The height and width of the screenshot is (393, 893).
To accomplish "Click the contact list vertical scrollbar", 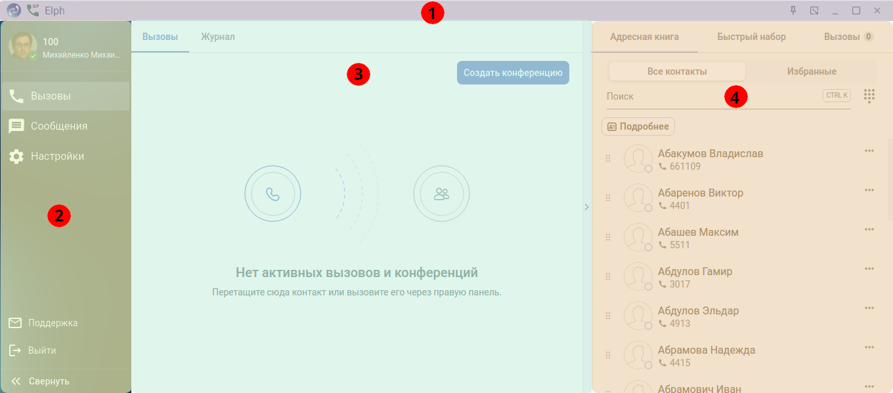I will click(x=890, y=179).
